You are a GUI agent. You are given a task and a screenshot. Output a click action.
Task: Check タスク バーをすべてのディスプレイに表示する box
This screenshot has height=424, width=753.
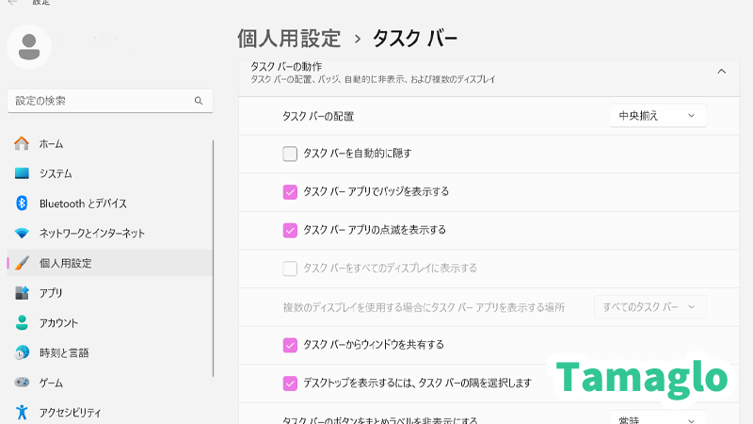pos(290,269)
